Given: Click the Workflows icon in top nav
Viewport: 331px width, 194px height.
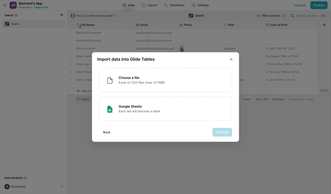Looking at the screenshot, I should [166, 5].
